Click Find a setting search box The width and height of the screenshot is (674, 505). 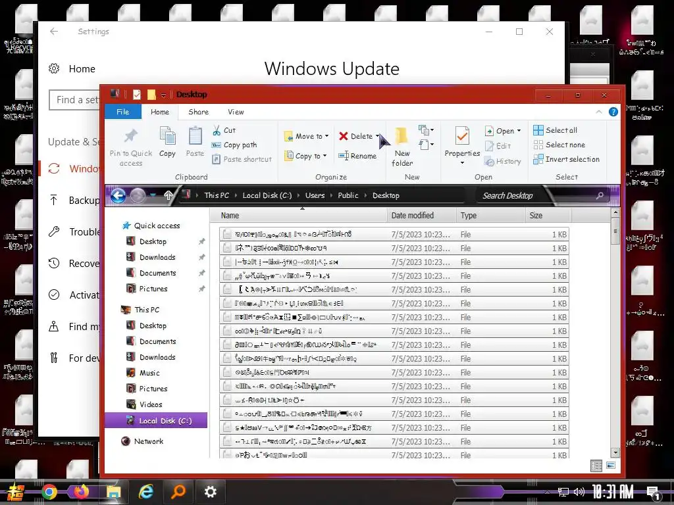(x=74, y=100)
